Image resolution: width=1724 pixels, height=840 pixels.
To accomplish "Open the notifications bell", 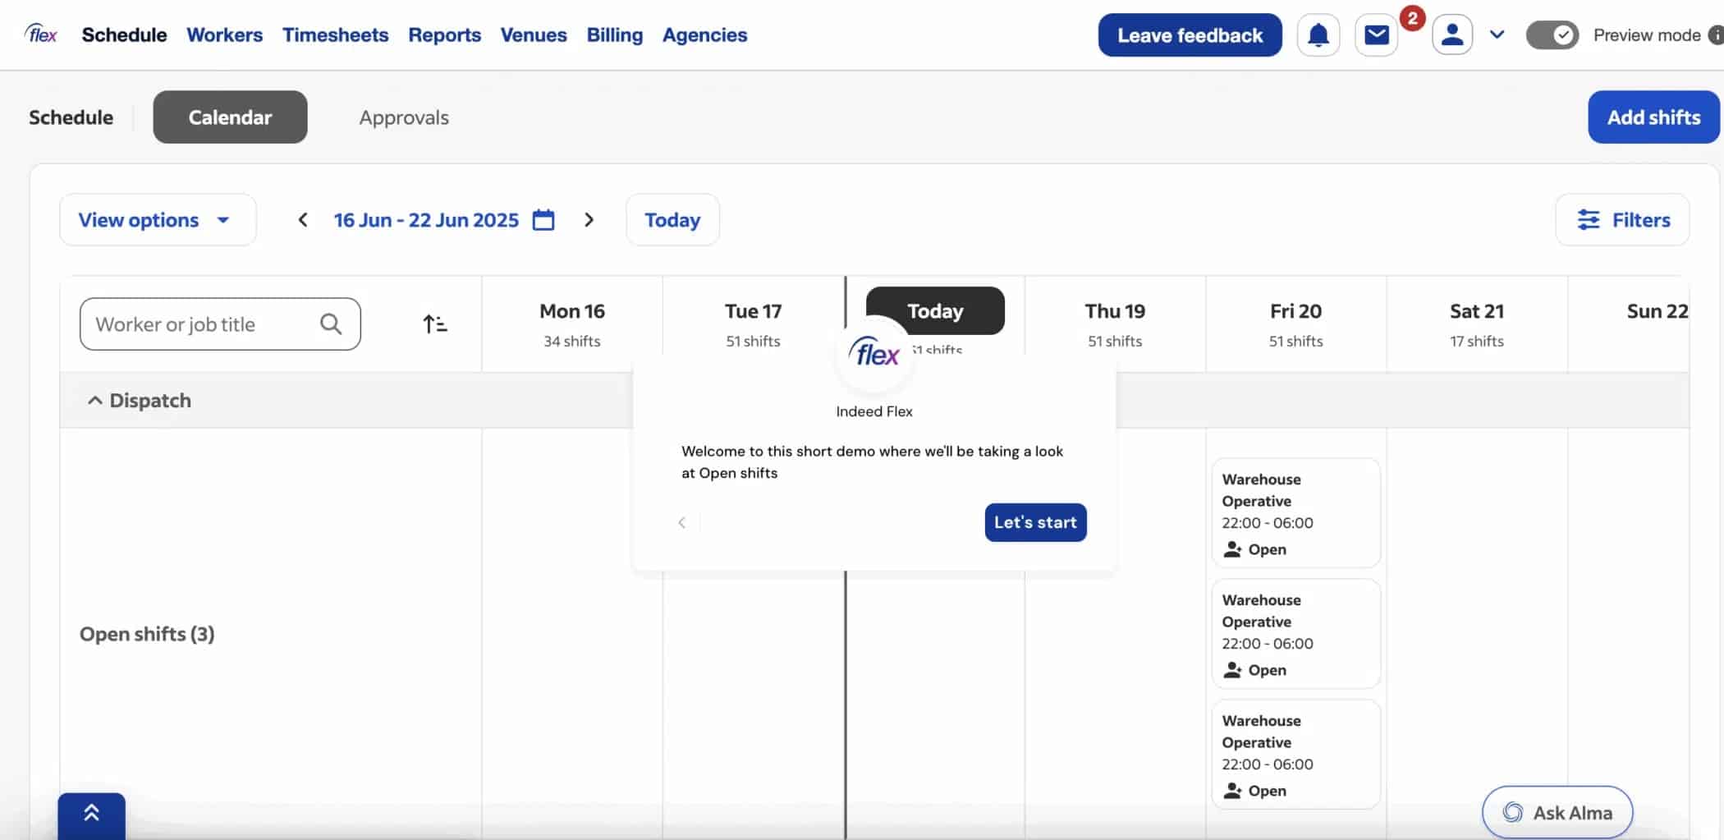I will coord(1318,35).
